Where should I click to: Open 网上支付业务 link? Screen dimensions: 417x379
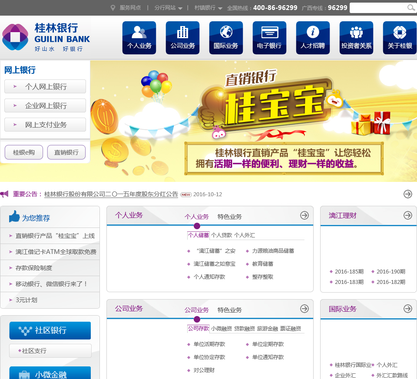[45, 125]
